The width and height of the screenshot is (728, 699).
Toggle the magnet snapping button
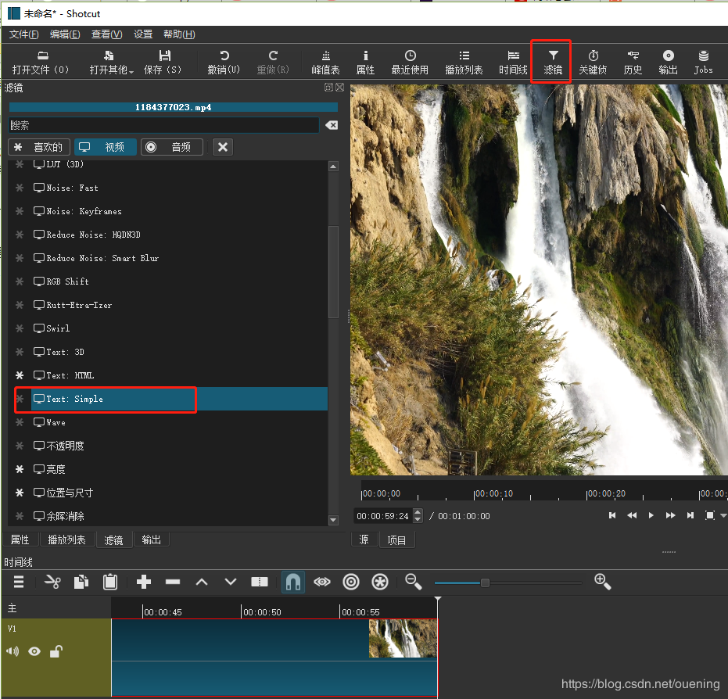point(292,582)
